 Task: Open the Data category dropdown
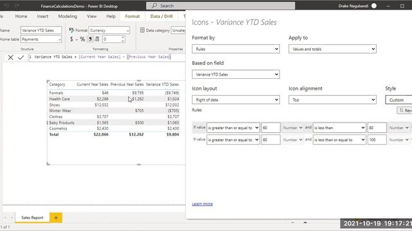[x=178, y=30]
